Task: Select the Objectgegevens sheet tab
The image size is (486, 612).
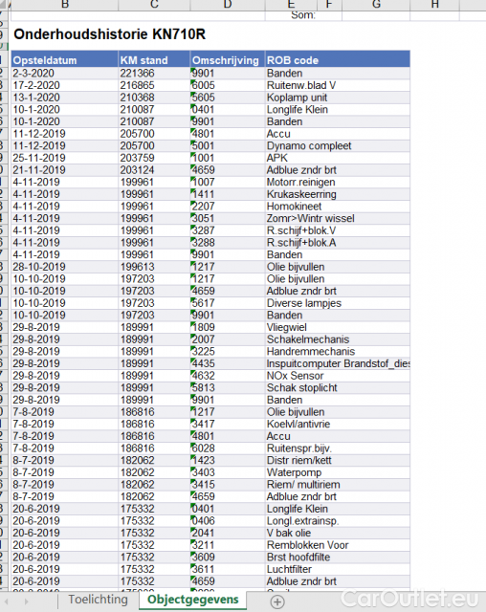Action: click(193, 600)
